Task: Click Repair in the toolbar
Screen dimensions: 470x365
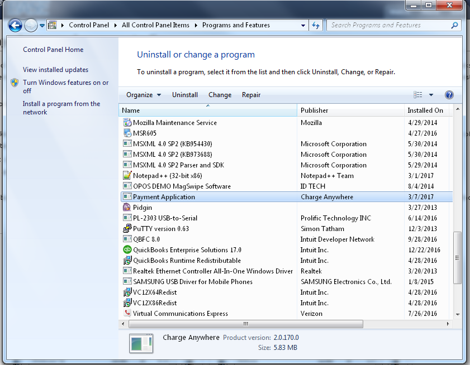Action: (x=251, y=95)
